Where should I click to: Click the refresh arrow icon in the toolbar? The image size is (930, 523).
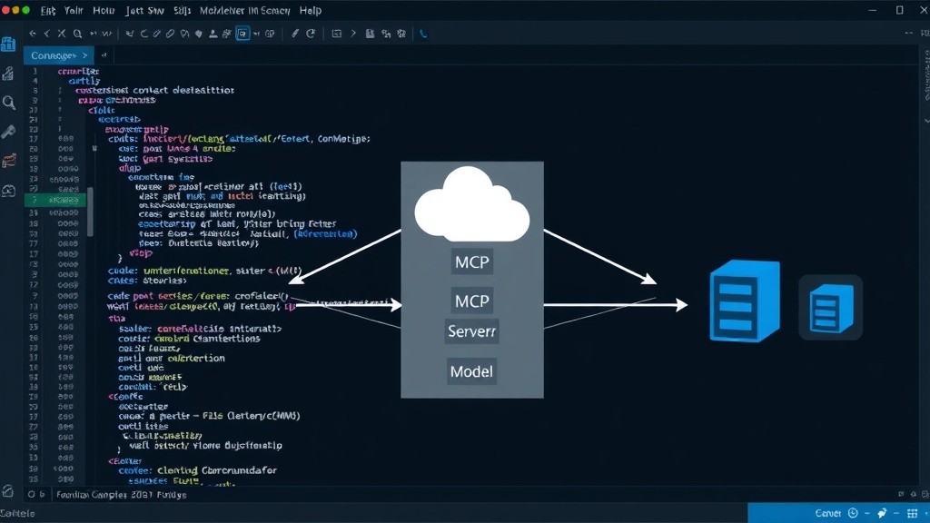point(311,34)
